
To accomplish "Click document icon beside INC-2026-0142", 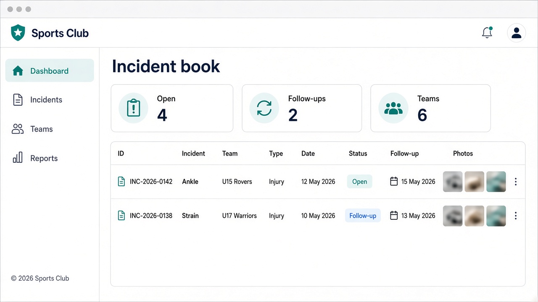I will tap(121, 182).
